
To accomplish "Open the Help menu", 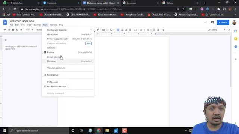I will click(x=61, y=25).
